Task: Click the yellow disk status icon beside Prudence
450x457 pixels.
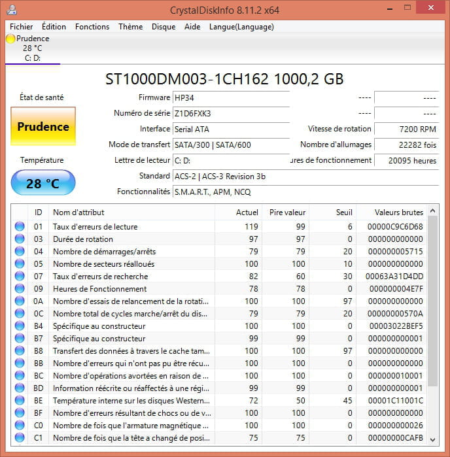Action: [x=10, y=39]
